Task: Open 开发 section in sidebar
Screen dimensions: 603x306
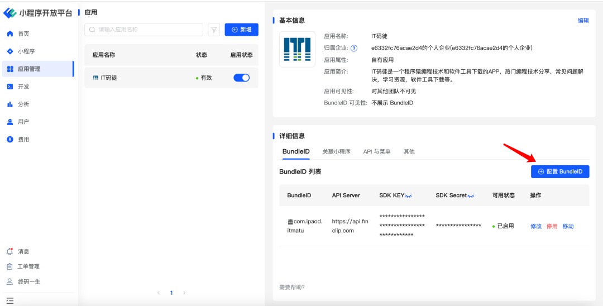Action: (x=23, y=87)
